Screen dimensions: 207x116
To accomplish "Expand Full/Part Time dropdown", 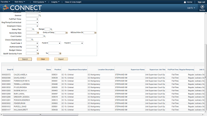I will point(32,19).
